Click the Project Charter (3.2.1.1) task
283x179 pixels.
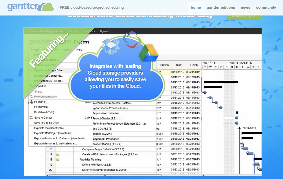tap(107, 119)
